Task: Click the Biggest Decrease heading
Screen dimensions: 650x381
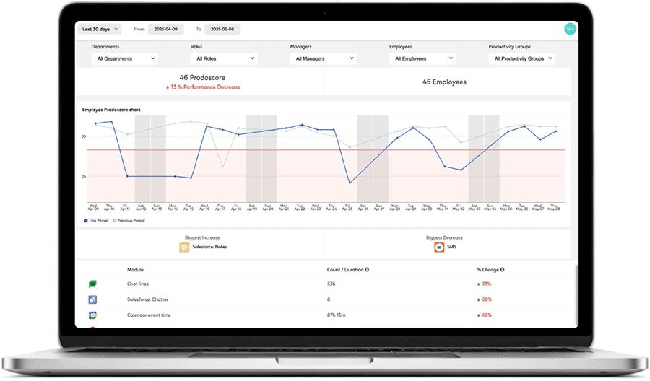Action: coord(444,237)
